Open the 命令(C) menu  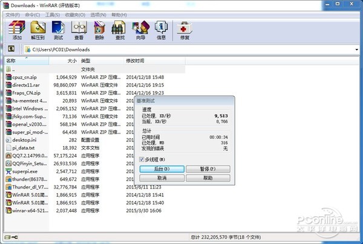pyautogui.click(x=33, y=15)
